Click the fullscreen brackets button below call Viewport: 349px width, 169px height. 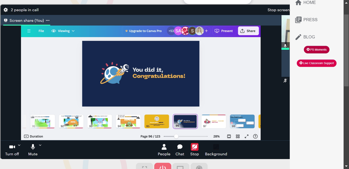click(144, 166)
